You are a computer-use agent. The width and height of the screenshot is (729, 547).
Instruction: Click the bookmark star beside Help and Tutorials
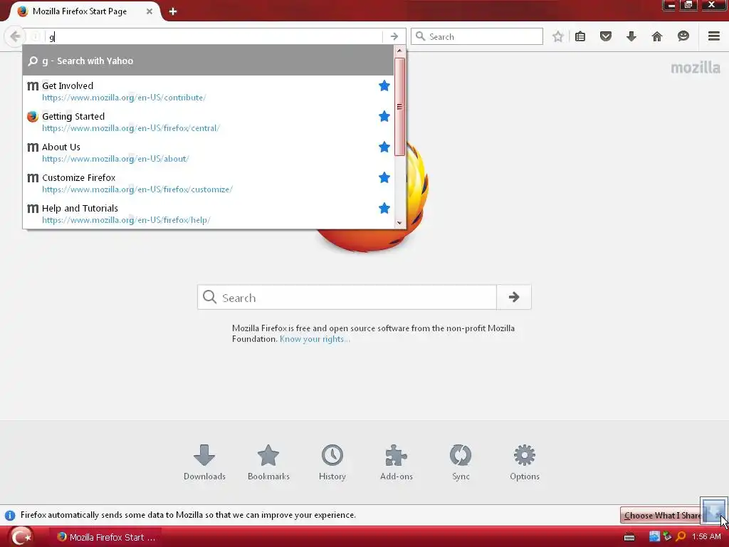(x=384, y=208)
